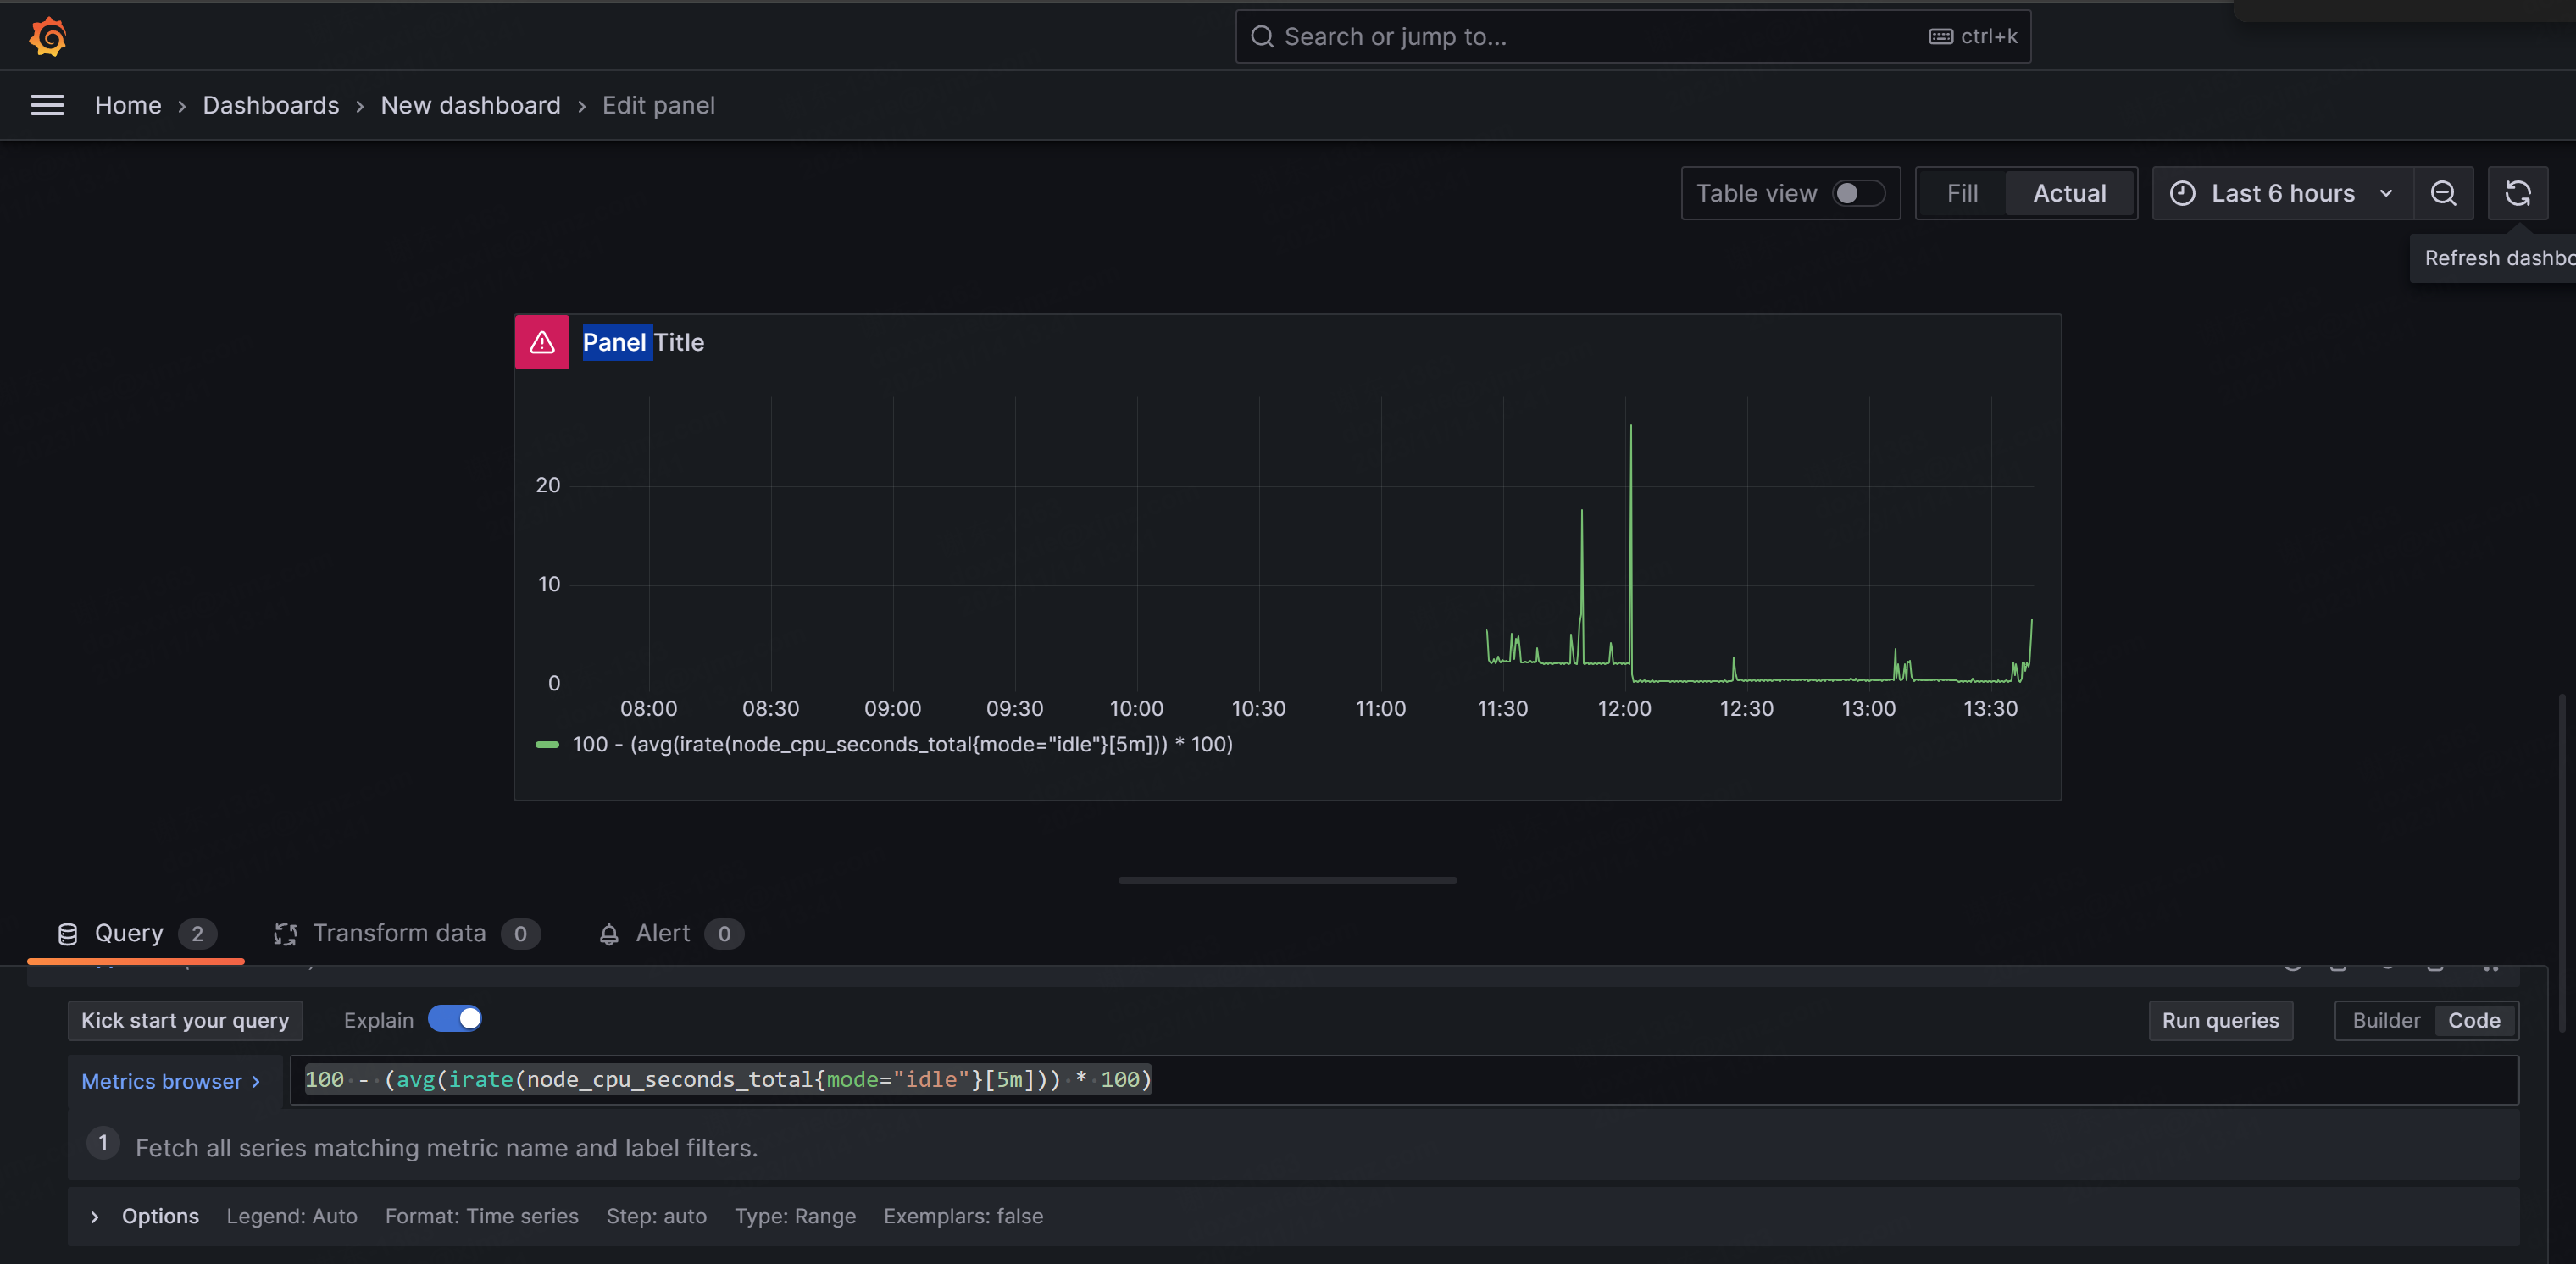Switch to the Transform data tab
The height and width of the screenshot is (1264, 2576).
406,934
